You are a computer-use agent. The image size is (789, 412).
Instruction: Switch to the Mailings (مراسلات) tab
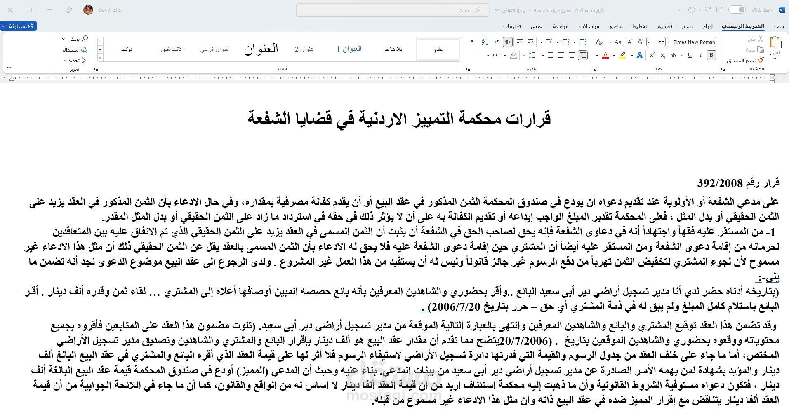point(589,26)
